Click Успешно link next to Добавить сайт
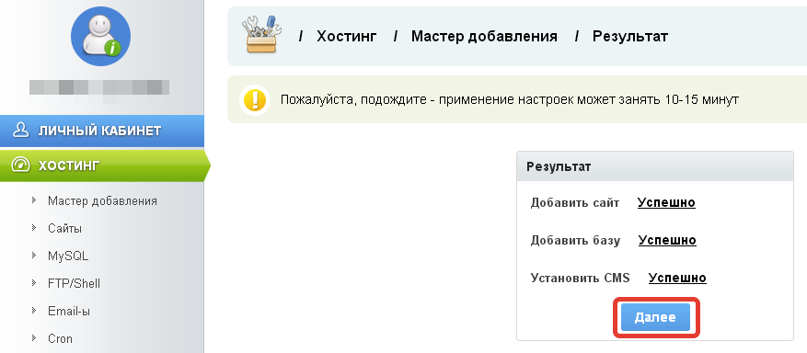 coord(666,202)
